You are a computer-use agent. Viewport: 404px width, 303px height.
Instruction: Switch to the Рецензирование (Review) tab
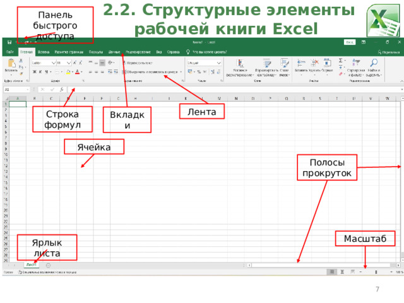coord(138,52)
